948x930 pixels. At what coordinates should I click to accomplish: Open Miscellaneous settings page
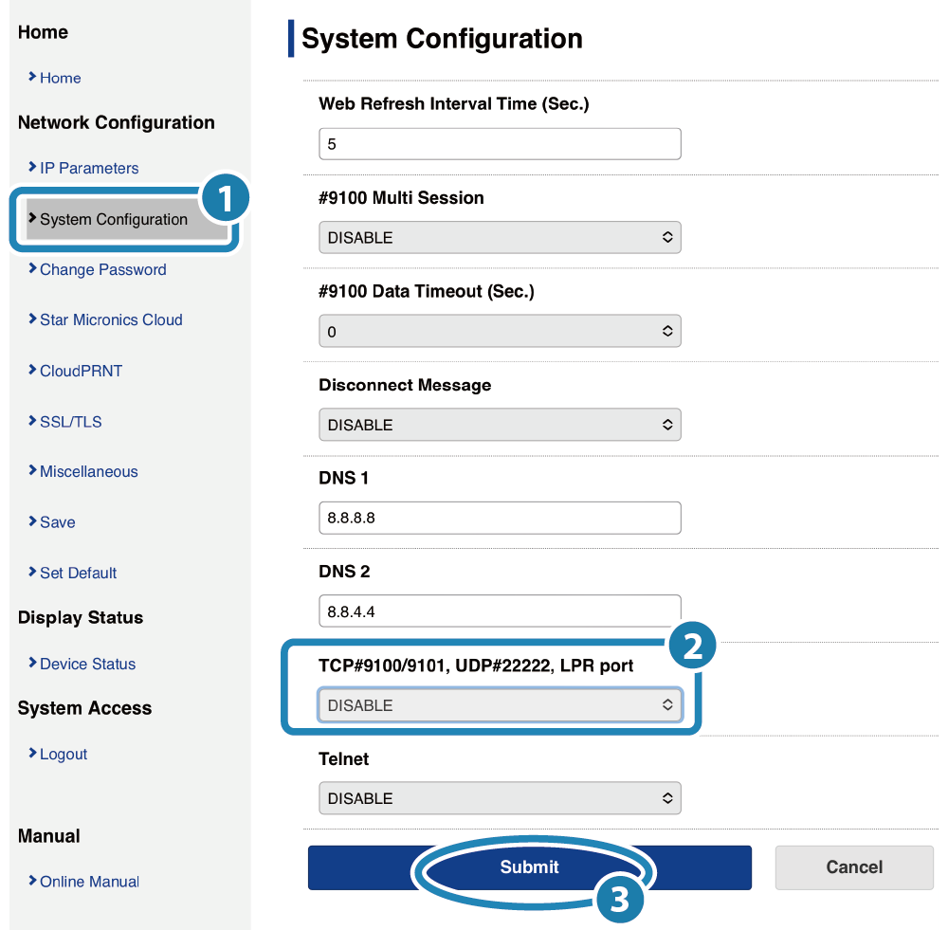click(x=88, y=471)
